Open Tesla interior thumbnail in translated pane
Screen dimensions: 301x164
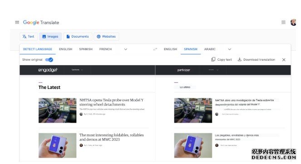[193, 111]
